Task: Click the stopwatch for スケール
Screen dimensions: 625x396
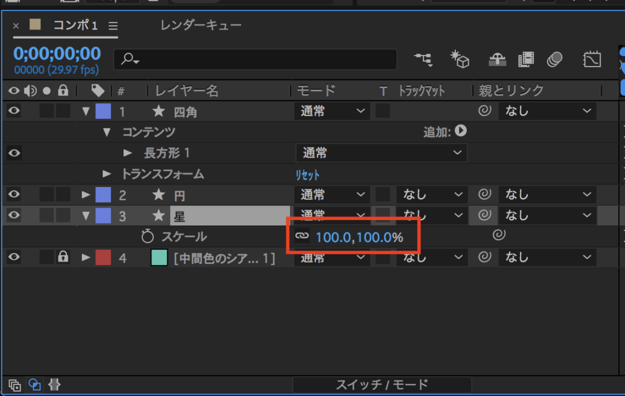Action: coord(148,237)
